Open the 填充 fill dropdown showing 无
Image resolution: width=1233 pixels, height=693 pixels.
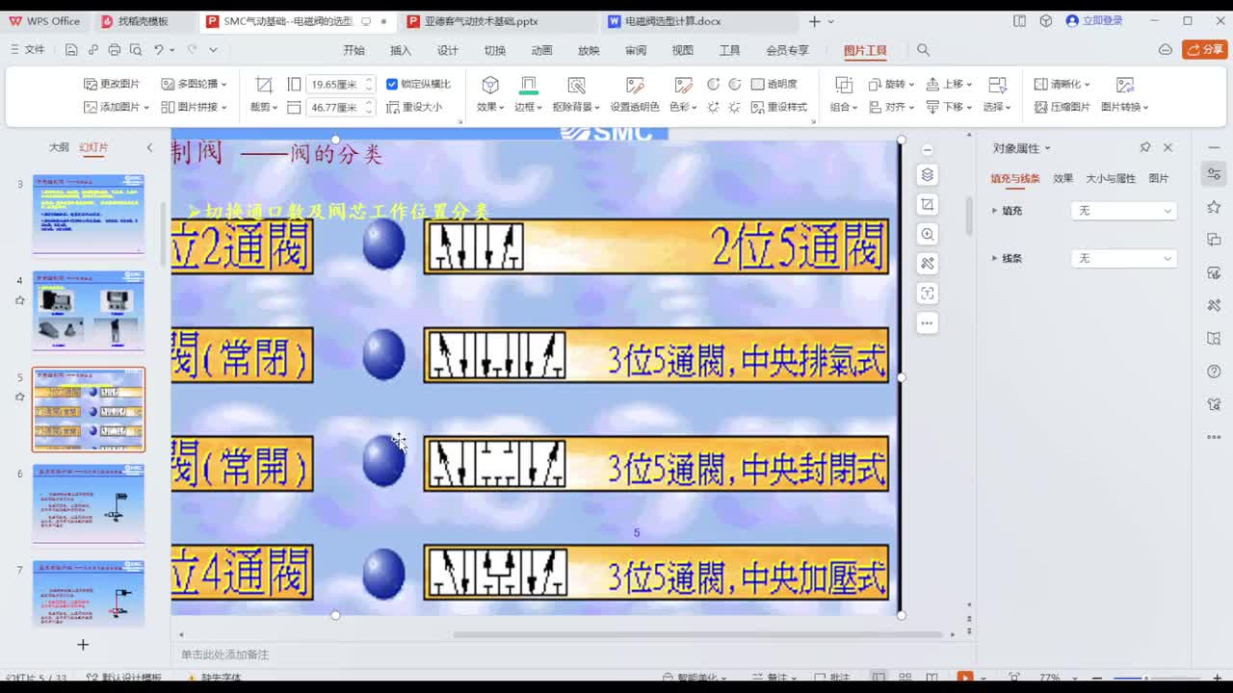coord(1124,211)
